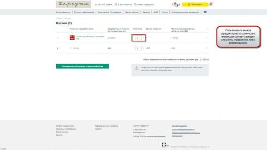Increase quantity of row 1 item
267x150 pixels.
144,38
